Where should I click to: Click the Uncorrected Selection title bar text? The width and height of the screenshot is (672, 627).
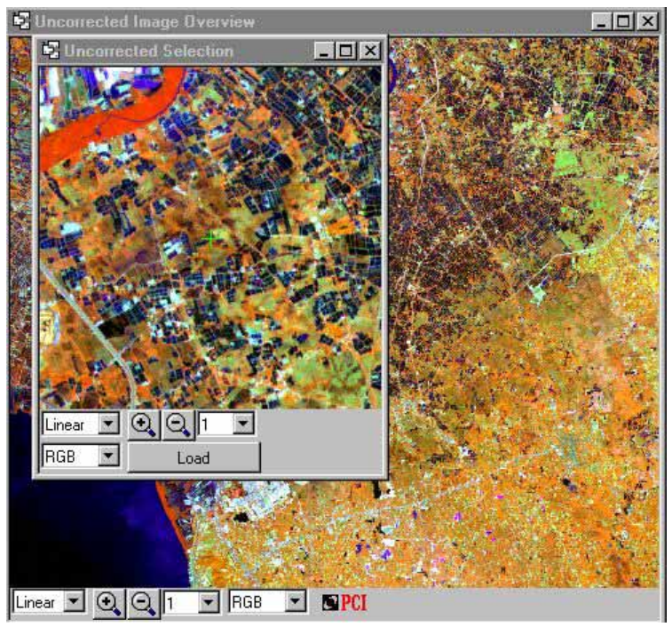(x=149, y=51)
